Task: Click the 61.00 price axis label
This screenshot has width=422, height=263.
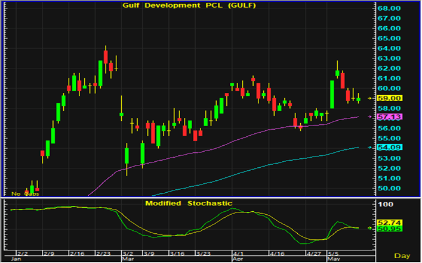Action: [389, 79]
